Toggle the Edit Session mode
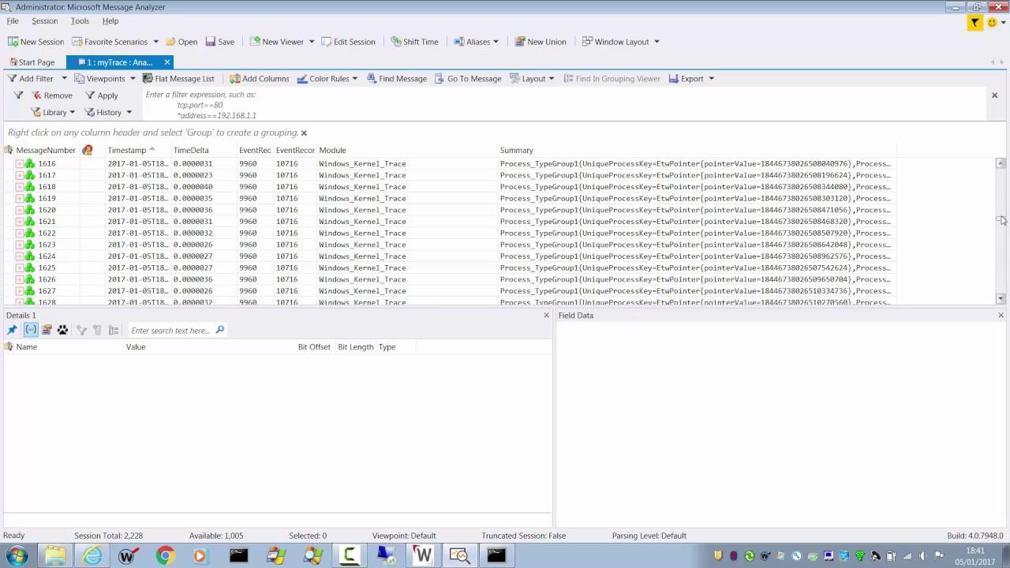This screenshot has height=568, width=1010. (349, 41)
